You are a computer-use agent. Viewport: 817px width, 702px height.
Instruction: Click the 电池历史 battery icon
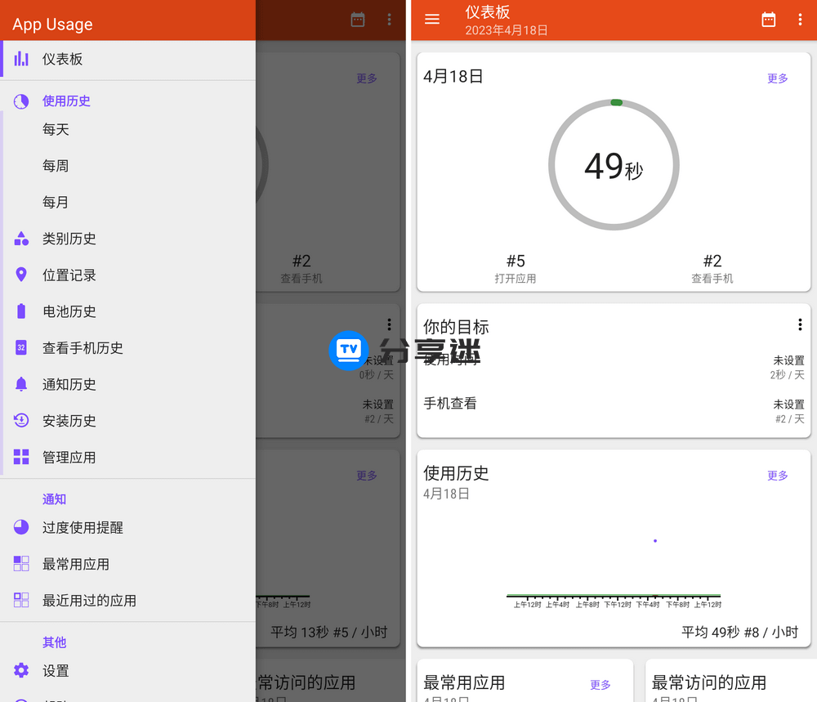(21, 311)
